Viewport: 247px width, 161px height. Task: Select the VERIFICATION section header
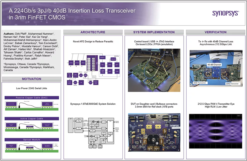click(x=215, y=32)
